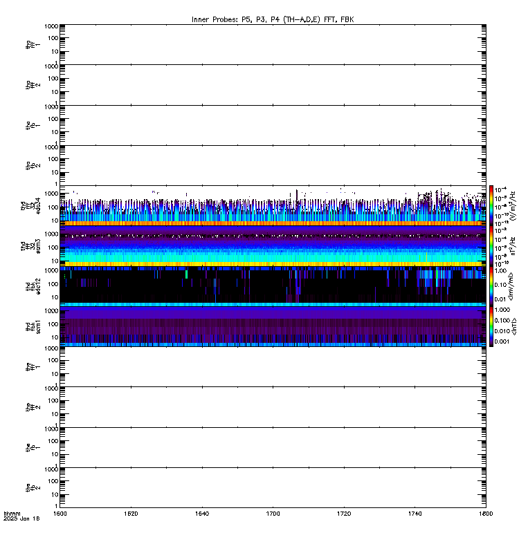This screenshot has height=553, width=519.
Task: Click the 'the fff 1' panel label
Action: [33, 367]
